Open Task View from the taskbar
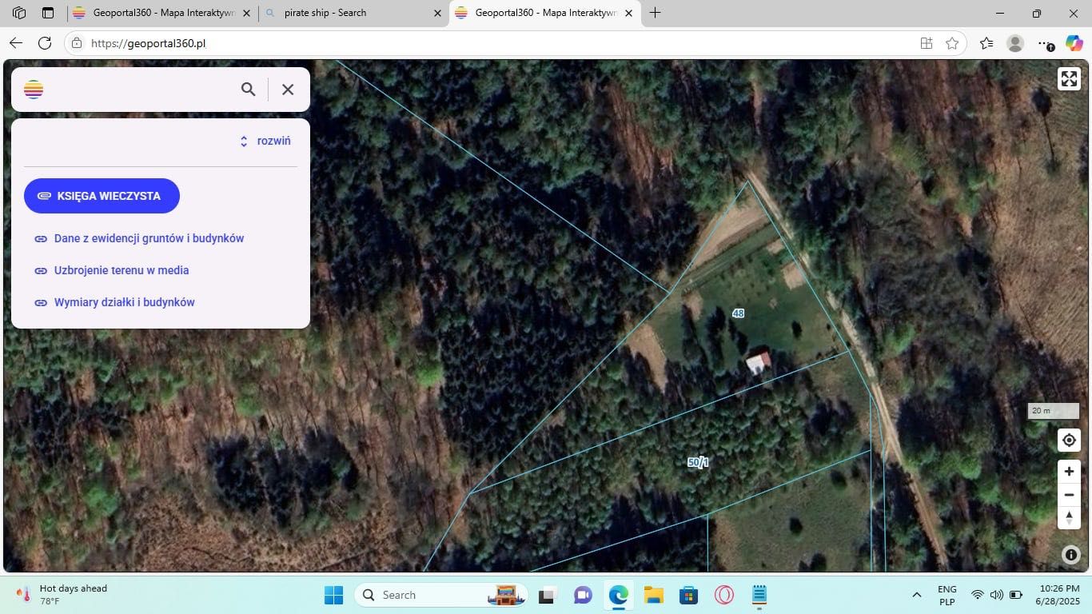 (x=547, y=595)
